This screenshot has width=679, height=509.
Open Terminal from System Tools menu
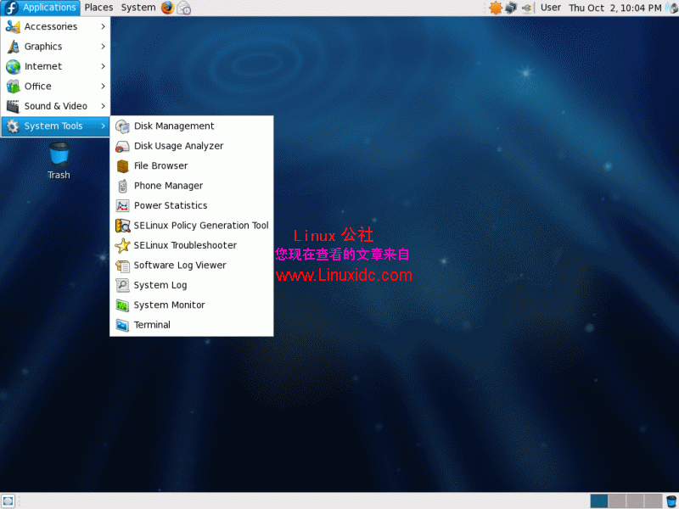(x=150, y=325)
